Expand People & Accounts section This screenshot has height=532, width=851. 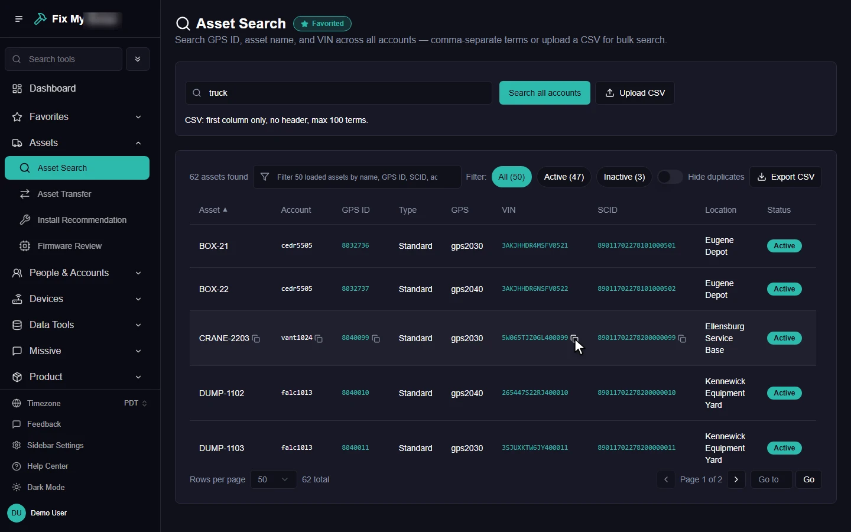pos(77,273)
